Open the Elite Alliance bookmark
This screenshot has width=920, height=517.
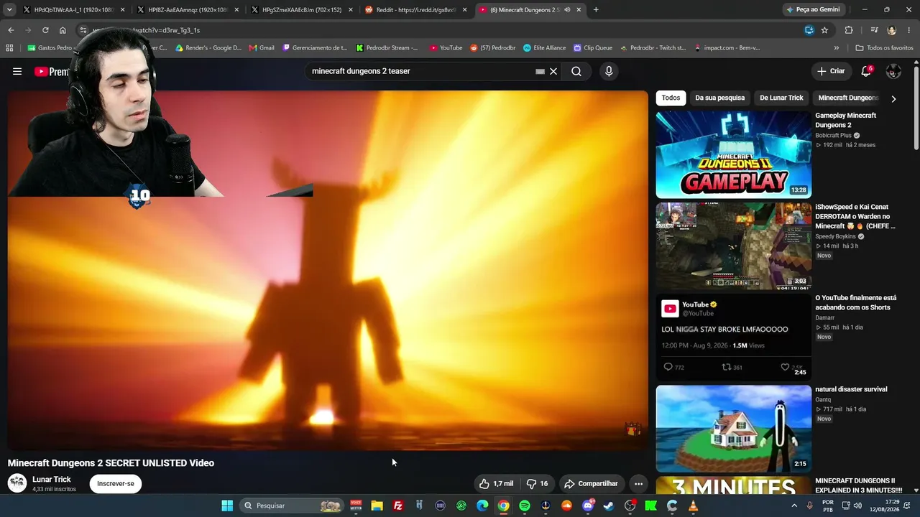pos(545,48)
